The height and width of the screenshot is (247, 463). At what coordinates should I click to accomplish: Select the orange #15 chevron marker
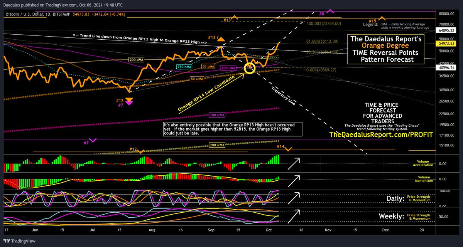coord(382,18)
